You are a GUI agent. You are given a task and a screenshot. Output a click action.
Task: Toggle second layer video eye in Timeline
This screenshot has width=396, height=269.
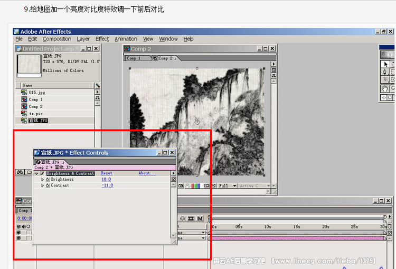pyautogui.click(x=18, y=238)
